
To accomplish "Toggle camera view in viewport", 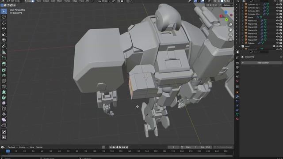I will click(230, 34).
